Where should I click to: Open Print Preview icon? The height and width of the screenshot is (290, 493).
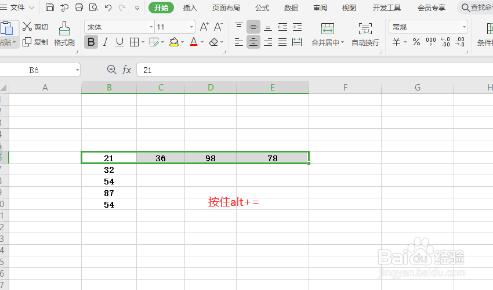93,7
